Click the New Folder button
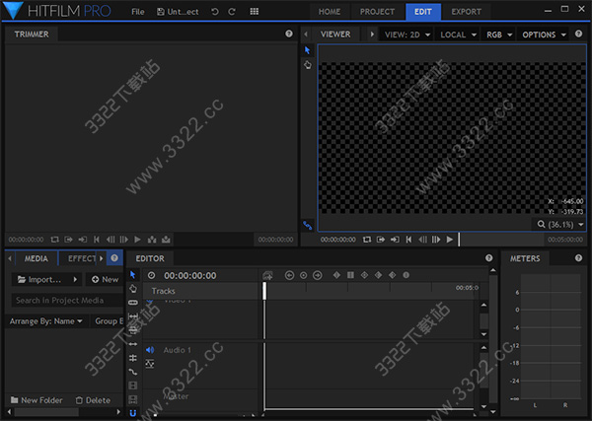 click(37, 400)
